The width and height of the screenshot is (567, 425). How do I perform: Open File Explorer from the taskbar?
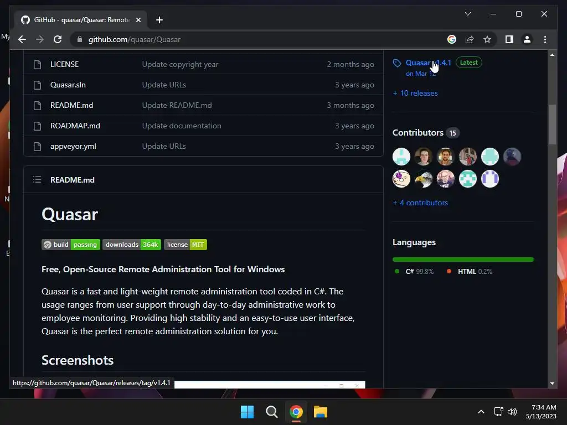tap(321, 412)
